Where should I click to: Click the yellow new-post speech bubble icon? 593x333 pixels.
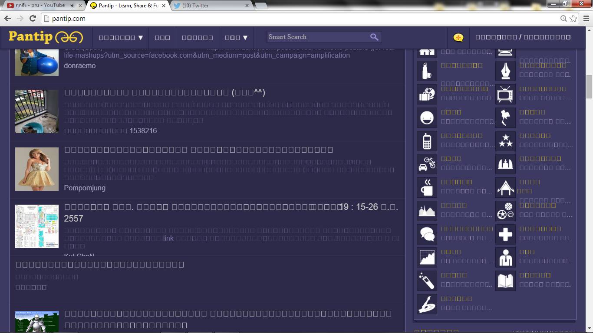pos(458,38)
